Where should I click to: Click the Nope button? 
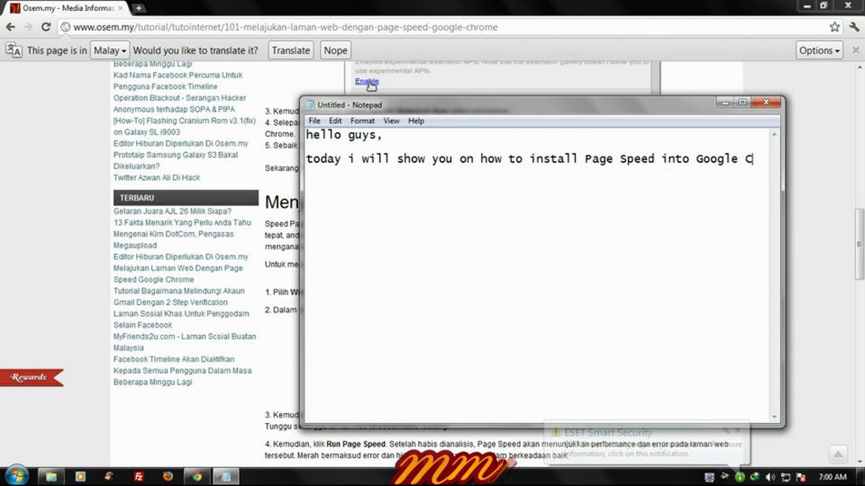click(x=336, y=50)
